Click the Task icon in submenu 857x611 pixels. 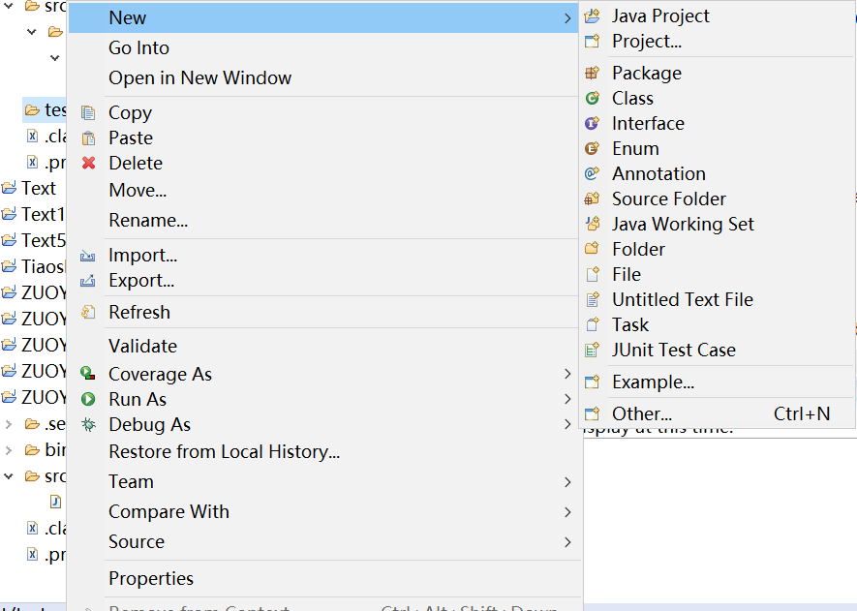click(592, 324)
